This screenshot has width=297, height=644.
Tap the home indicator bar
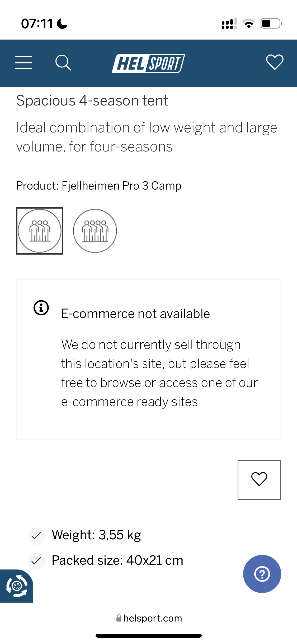[x=148, y=636]
